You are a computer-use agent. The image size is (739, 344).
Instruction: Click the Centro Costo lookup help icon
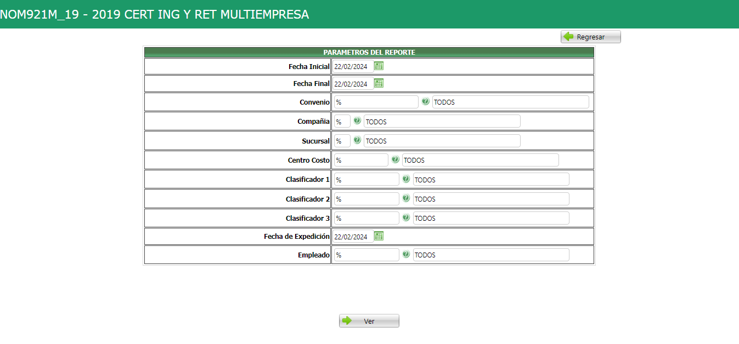[x=395, y=159]
